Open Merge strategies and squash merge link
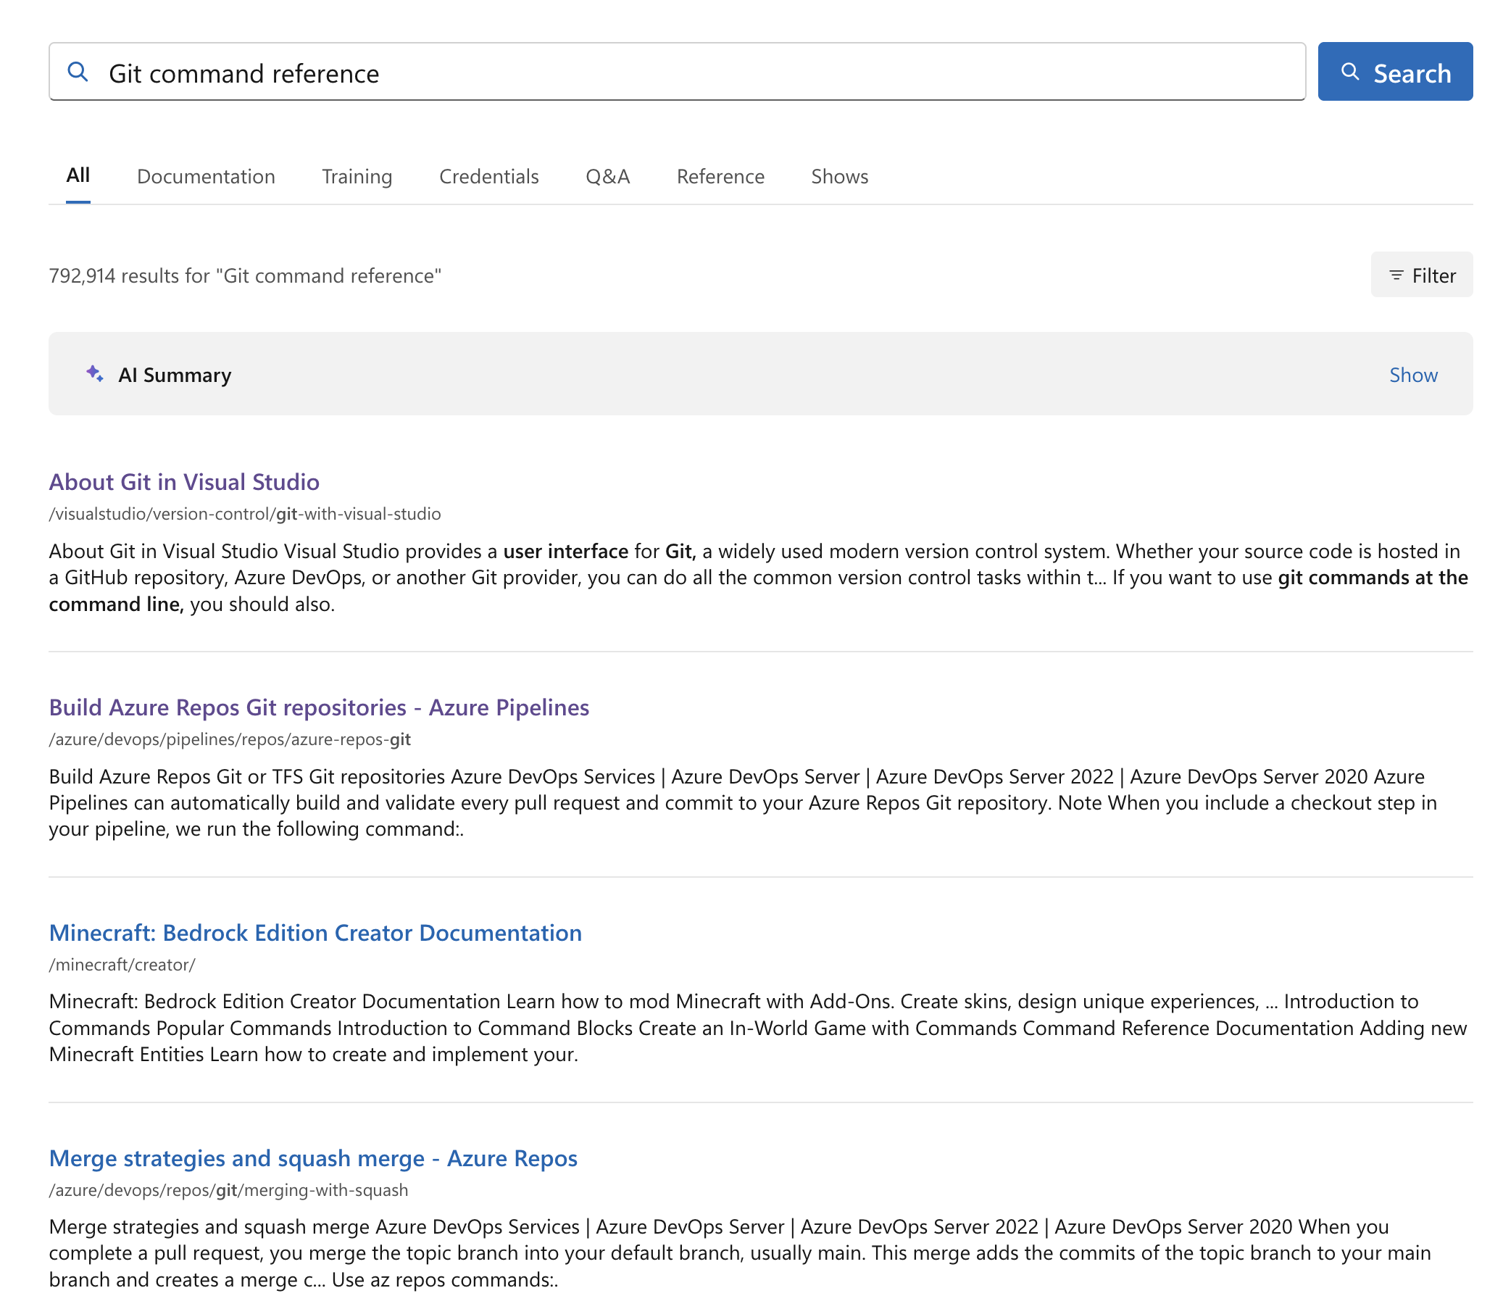This screenshot has width=1503, height=1309. [313, 1158]
